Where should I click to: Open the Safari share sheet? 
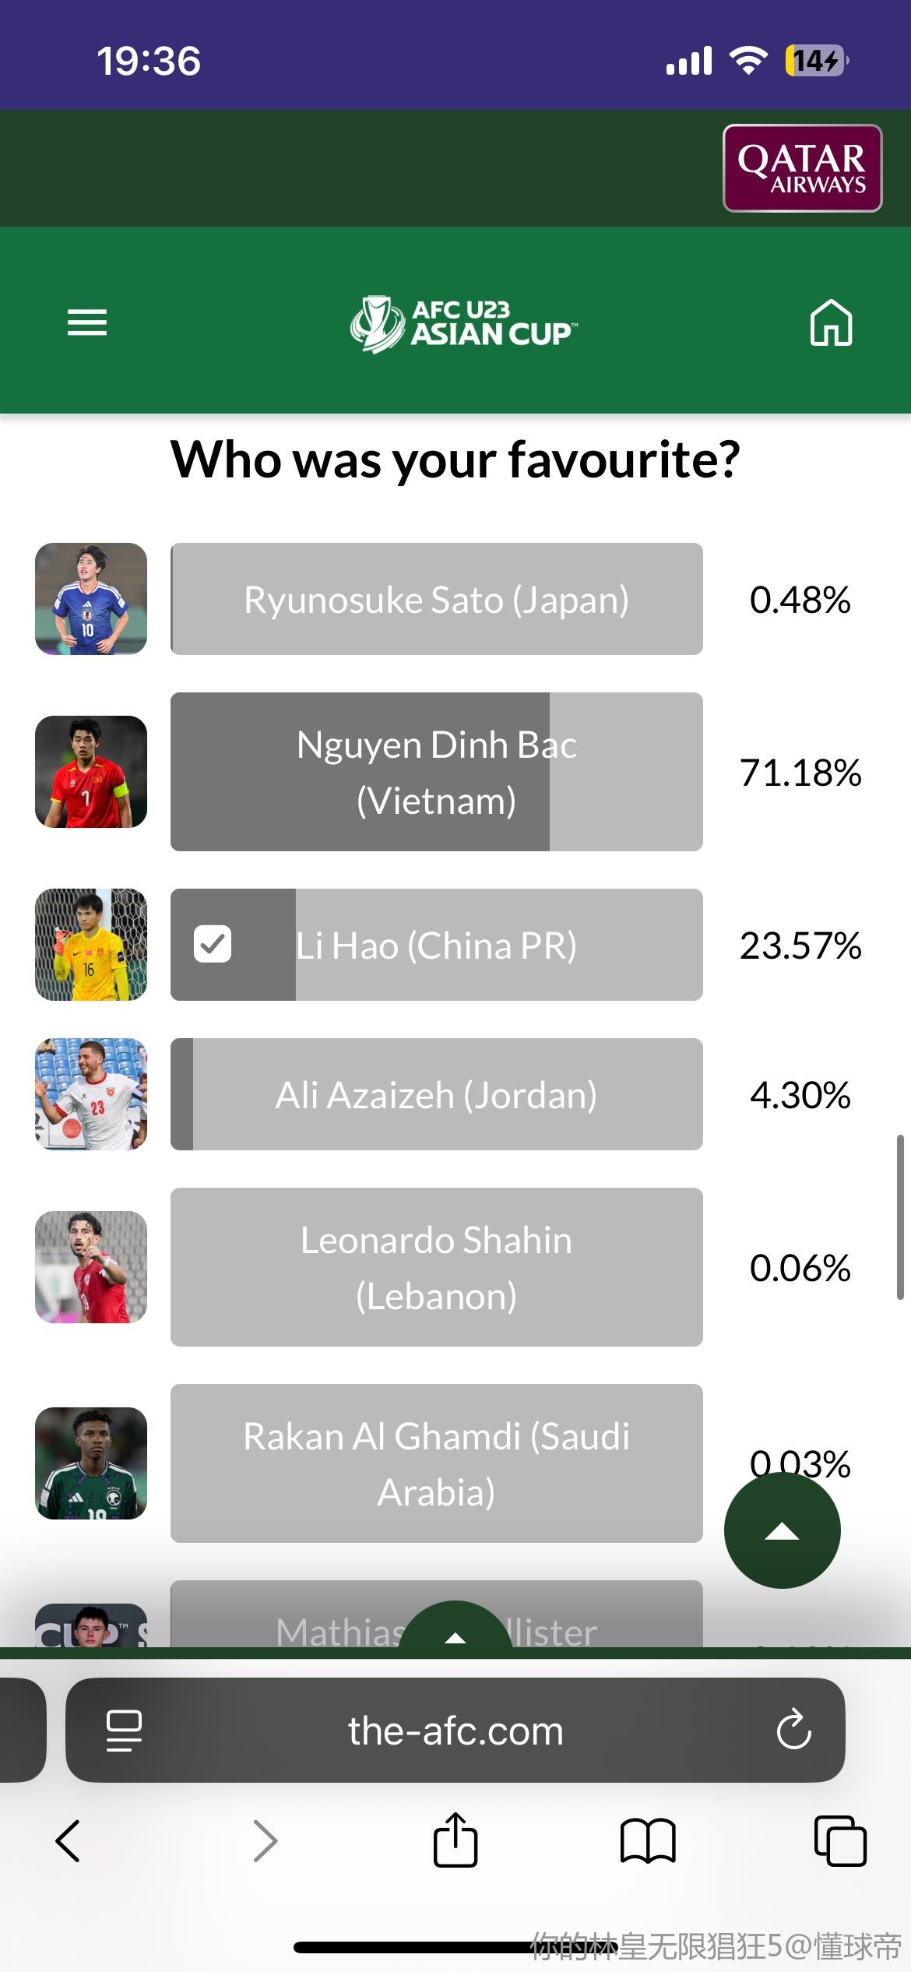click(x=455, y=1840)
